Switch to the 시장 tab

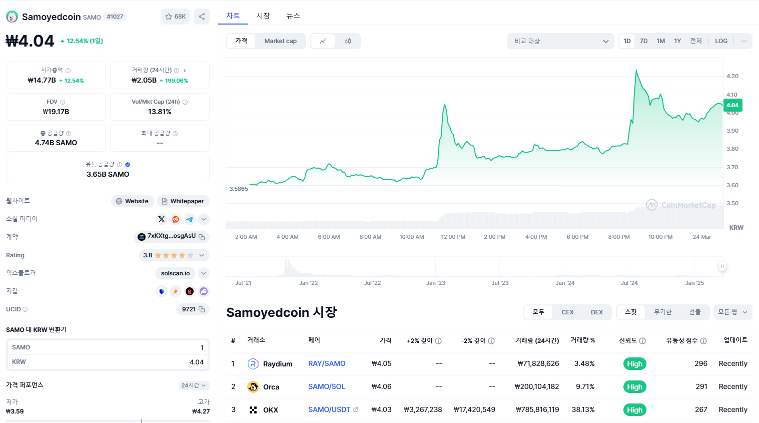click(263, 16)
